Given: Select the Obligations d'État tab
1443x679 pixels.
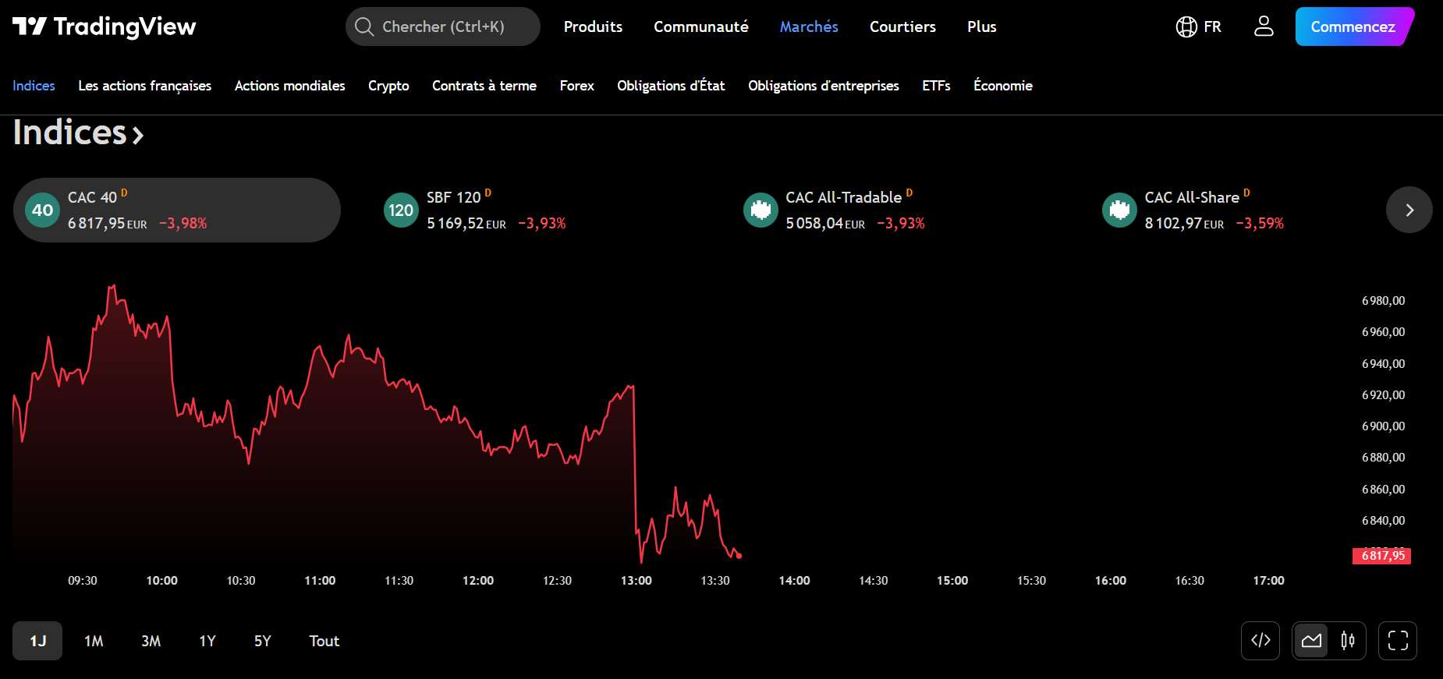Looking at the screenshot, I should pos(671,86).
